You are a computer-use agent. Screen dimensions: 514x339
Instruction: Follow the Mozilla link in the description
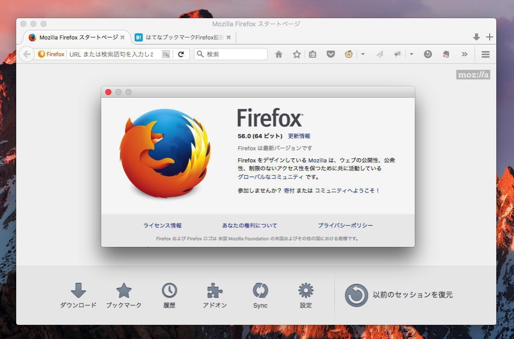(x=318, y=160)
